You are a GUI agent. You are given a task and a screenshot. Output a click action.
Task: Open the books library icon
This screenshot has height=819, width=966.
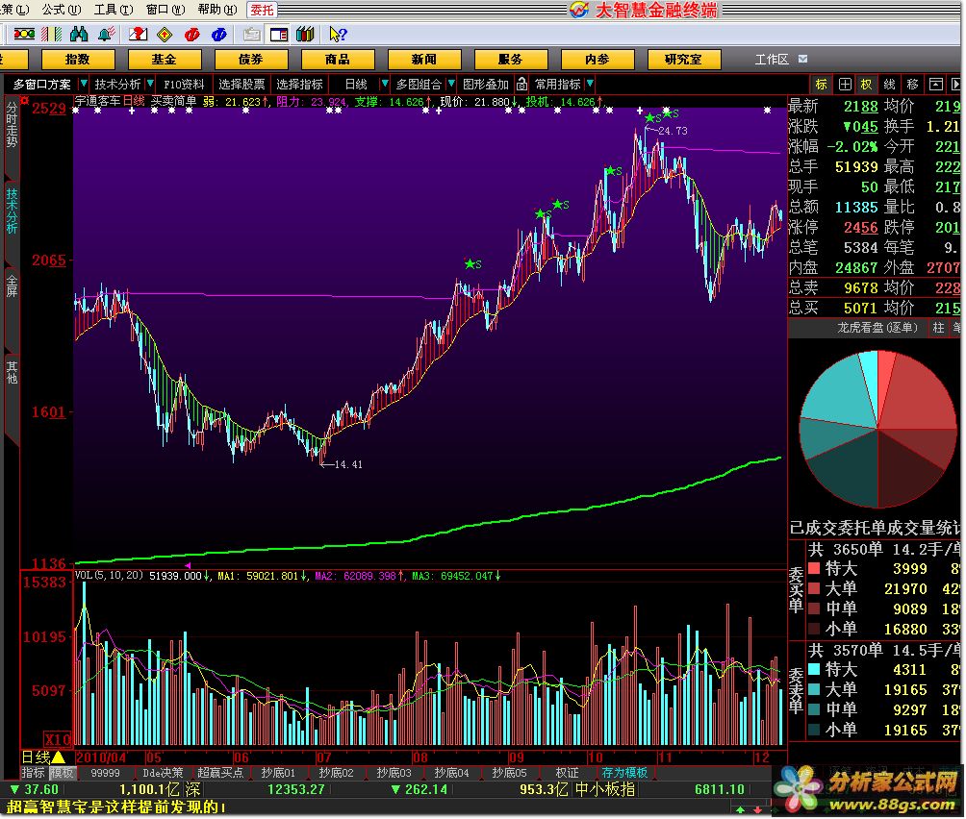coord(305,35)
